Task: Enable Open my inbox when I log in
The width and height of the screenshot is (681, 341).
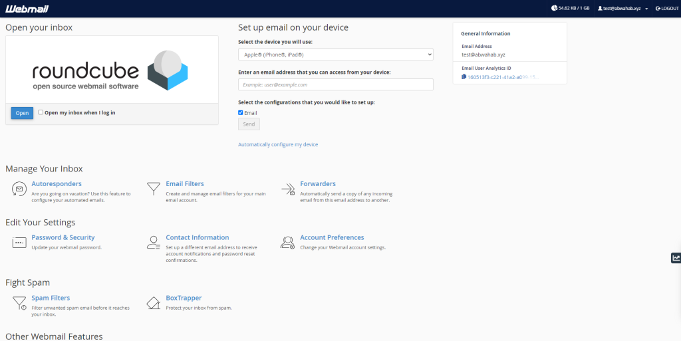Action: point(41,112)
